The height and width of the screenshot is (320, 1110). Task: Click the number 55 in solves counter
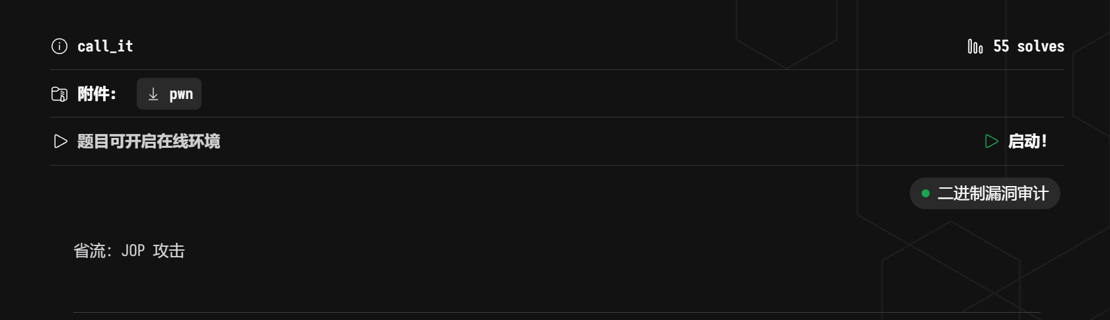coord(1001,46)
